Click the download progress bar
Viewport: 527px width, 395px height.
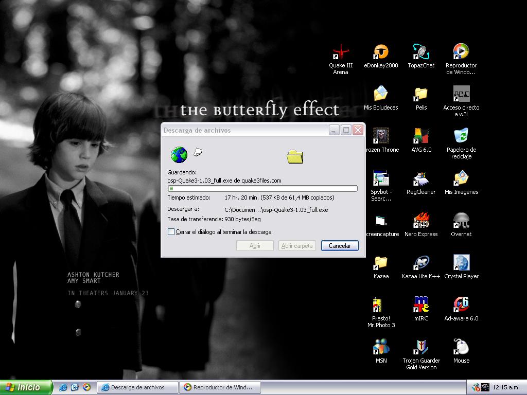coord(262,188)
